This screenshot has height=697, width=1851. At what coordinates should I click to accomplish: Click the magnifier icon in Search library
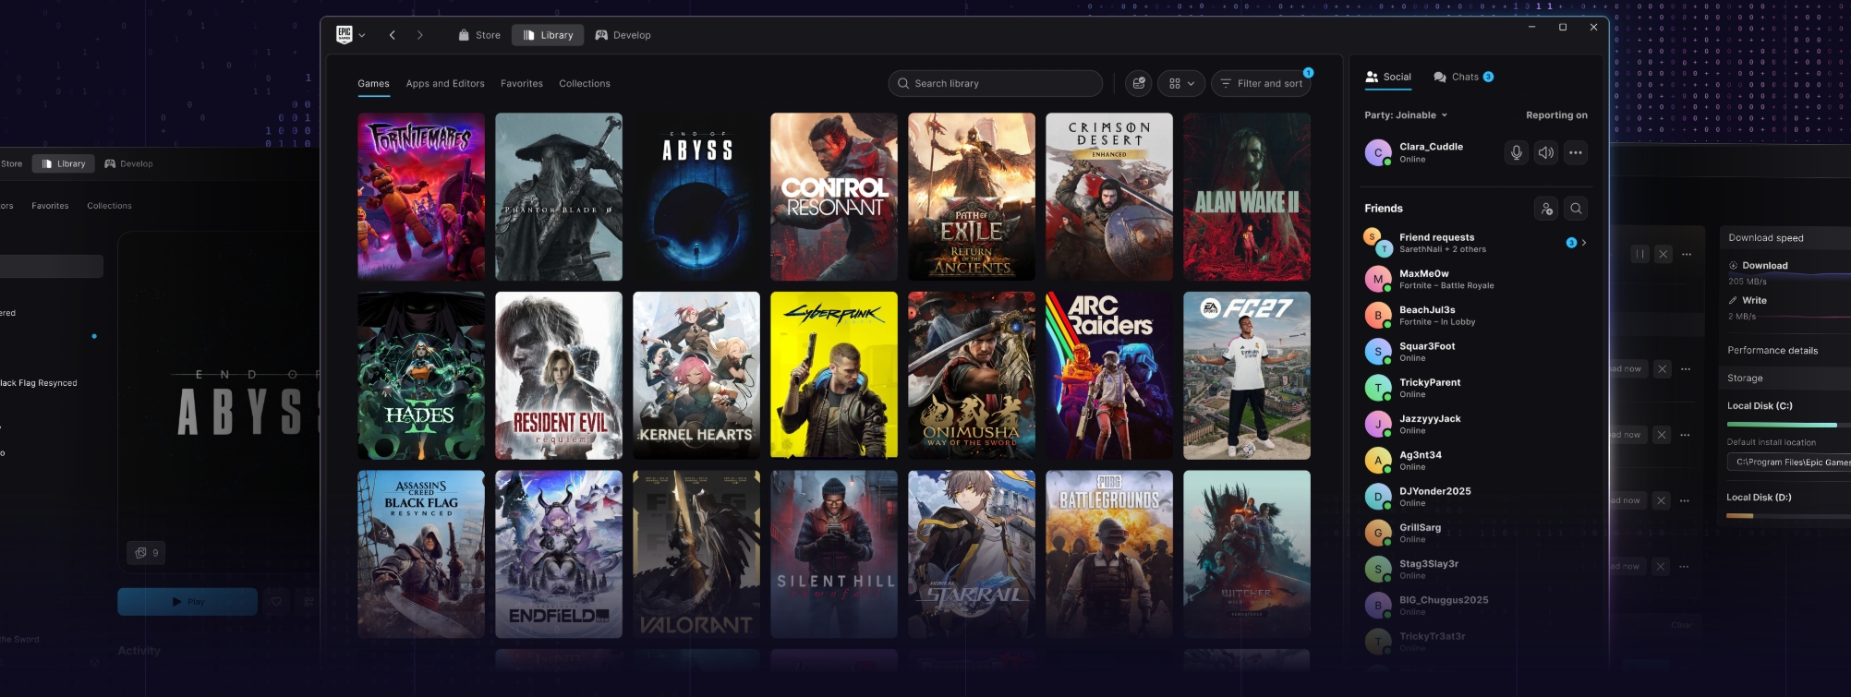tap(903, 83)
